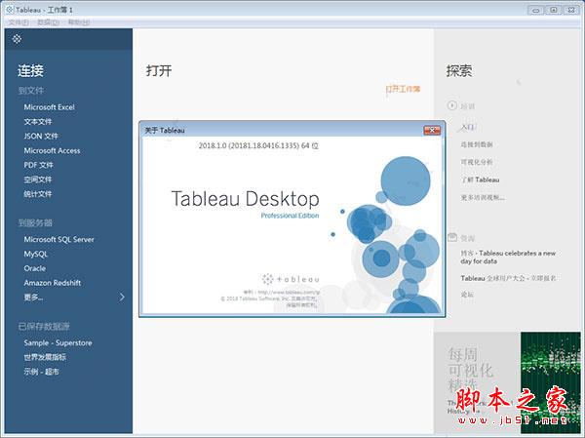Click the 打开工作簿 link
585x438 pixels.
click(403, 89)
